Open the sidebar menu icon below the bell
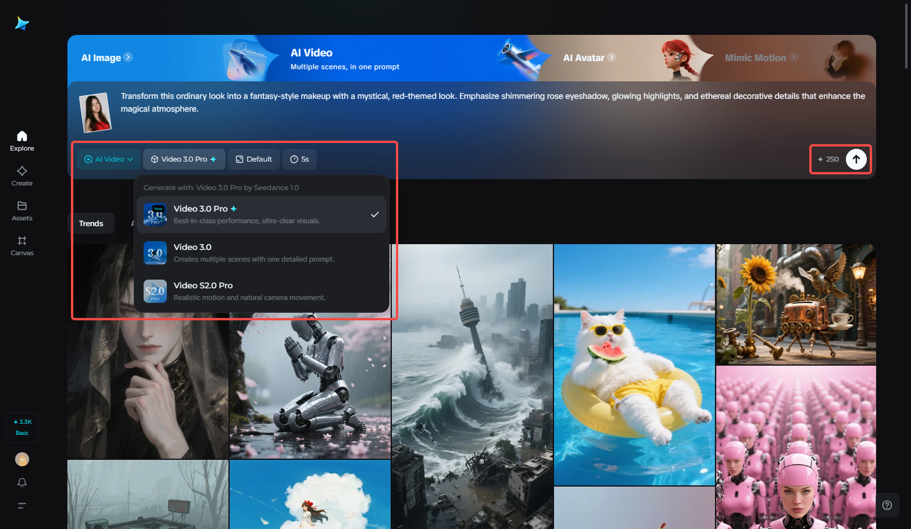 click(x=22, y=506)
